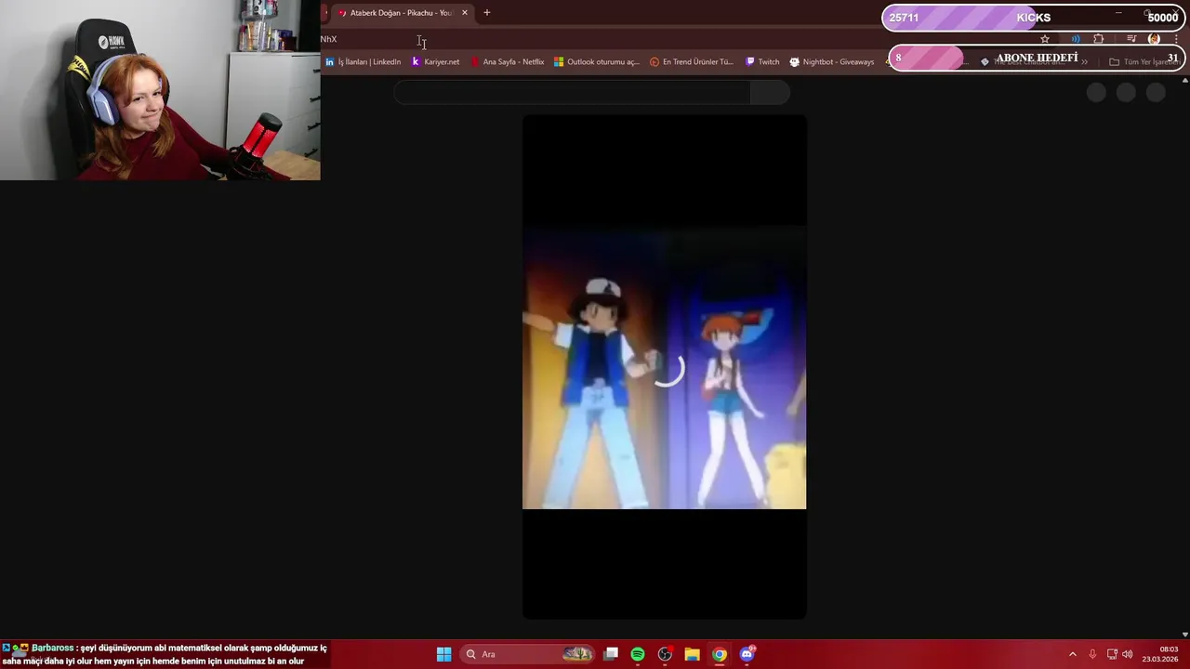Open Ana Sayfa - Netflix bookmark
This screenshot has width=1190, height=669.
tap(507, 62)
